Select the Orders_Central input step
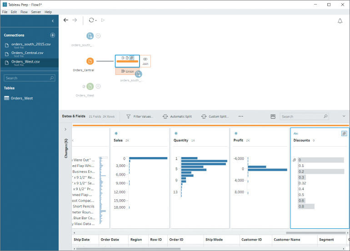350x251 pixels. coord(90,61)
